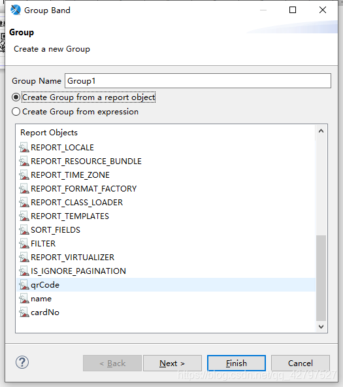Click the cardNo field icon
The width and height of the screenshot is (343, 387).
pos(24,312)
